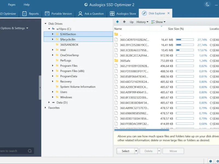
Task: Select file 360.3E2BC2CCA2FA4
Action: (134, 55)
